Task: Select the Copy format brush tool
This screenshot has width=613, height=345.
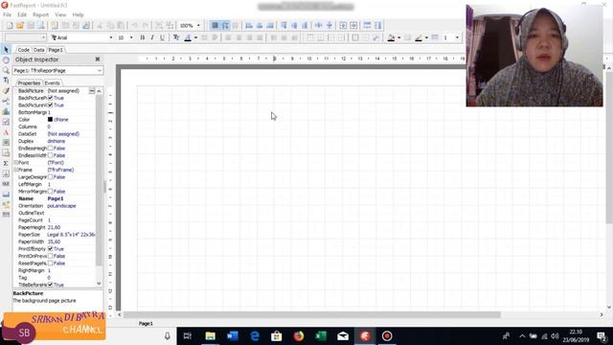Action: coord(6,91)
